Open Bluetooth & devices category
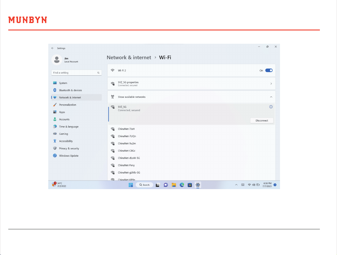Screen dimensions: 337x255 coord(76,90)
